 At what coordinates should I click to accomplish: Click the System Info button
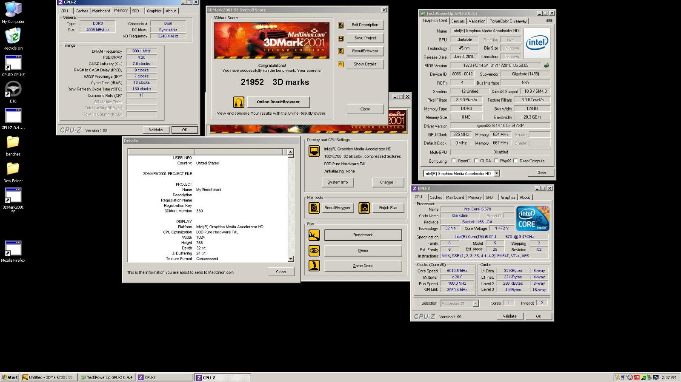(338, 182)
